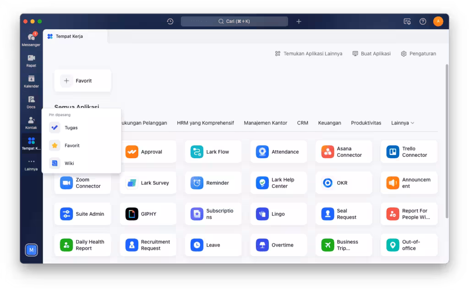Select Favorit in the pinned popup
The height and width of the screenshot is (290, 469).
82,145
